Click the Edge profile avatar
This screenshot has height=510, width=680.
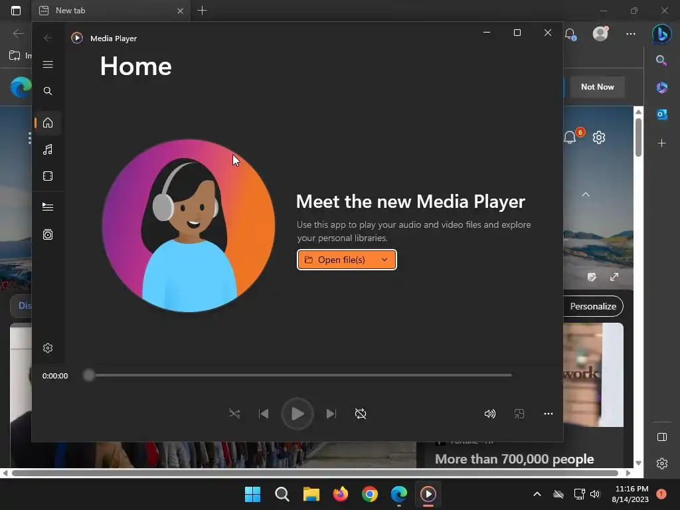pyautogui.click(x=600, y=34)
